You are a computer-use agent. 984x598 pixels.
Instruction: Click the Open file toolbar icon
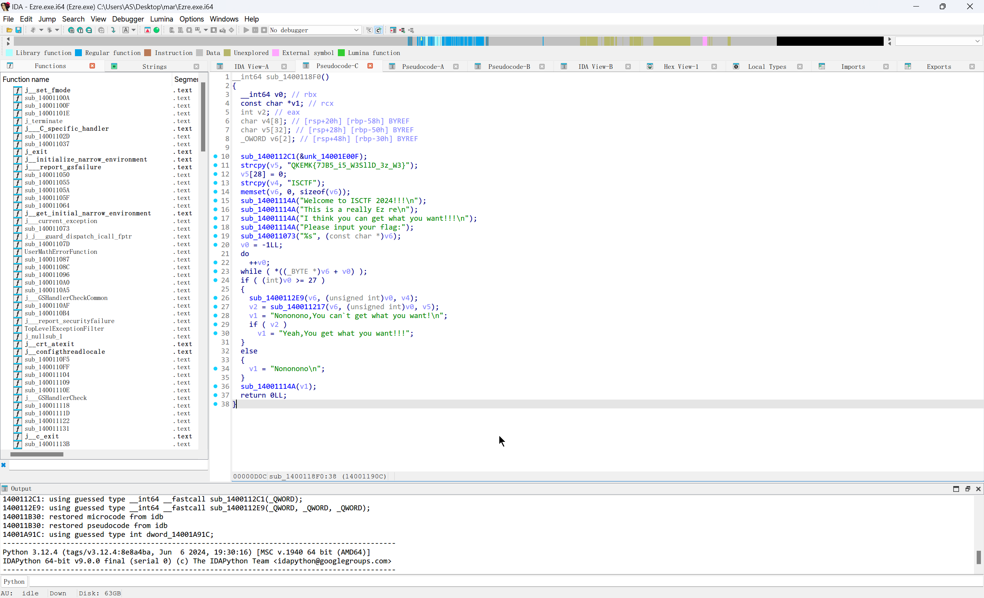coord(9,30)
